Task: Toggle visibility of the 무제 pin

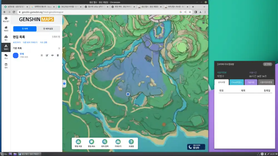Action: [x=52, y=55]
